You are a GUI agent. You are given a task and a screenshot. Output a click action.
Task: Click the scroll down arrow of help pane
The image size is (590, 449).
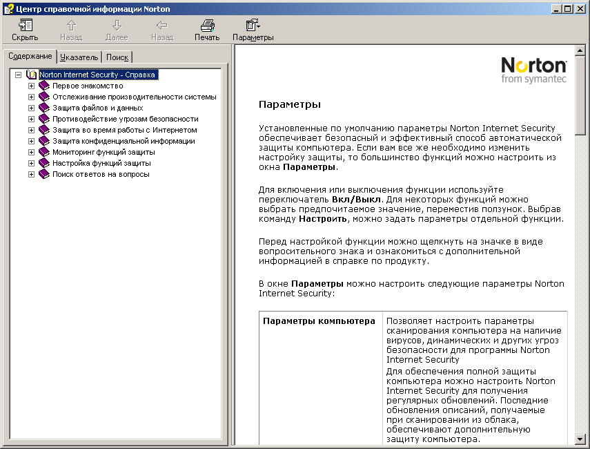pyautogui.click(x=580, y=439)
